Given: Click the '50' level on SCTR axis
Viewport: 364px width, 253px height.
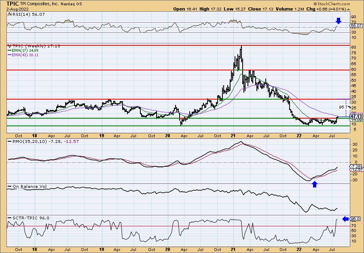Looking at the screenshot, I should click(x=354, y=231).
